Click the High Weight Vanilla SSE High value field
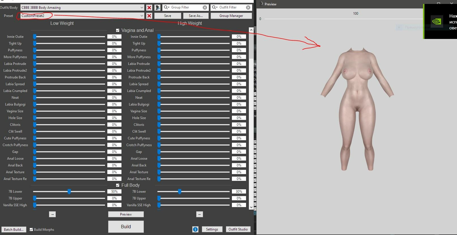This screenshot has width=457, height=235. [x=239, y=205]
